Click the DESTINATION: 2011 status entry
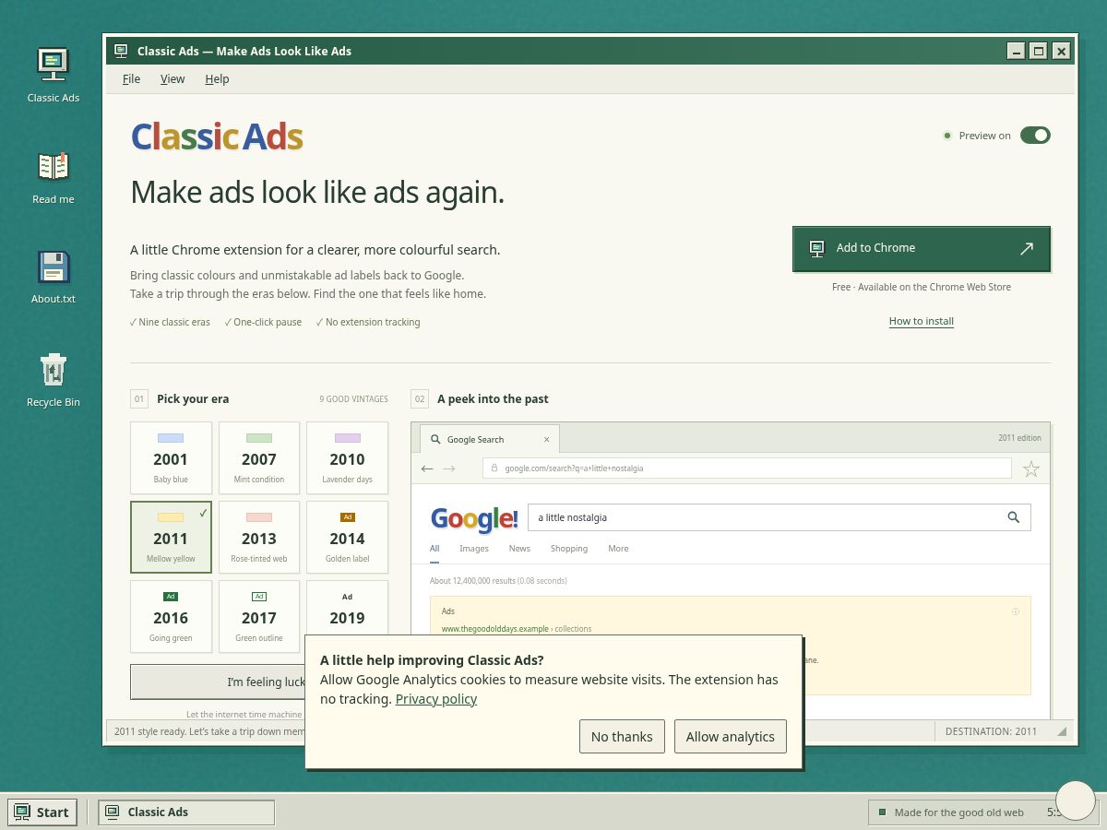This screenshot has width=1107, height=830. (x=991, y=731)
